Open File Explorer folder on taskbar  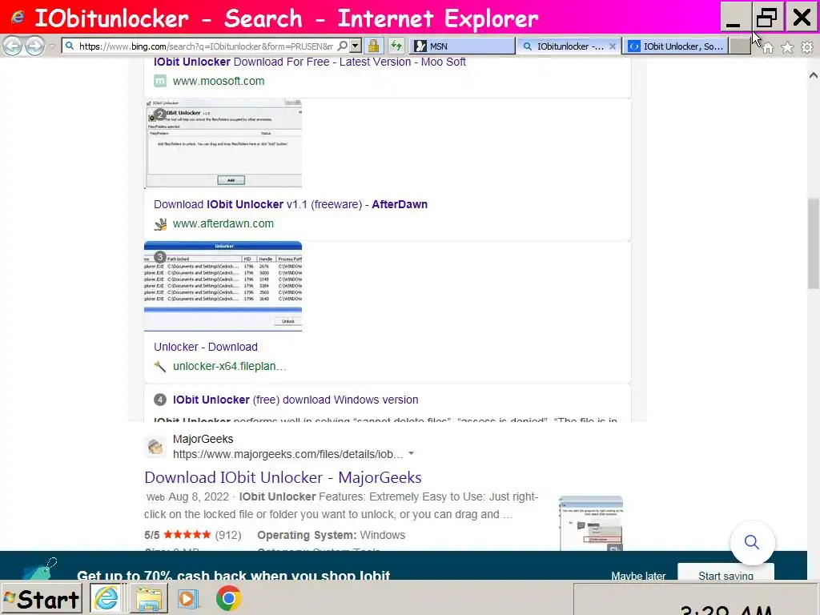pos(148,599)
